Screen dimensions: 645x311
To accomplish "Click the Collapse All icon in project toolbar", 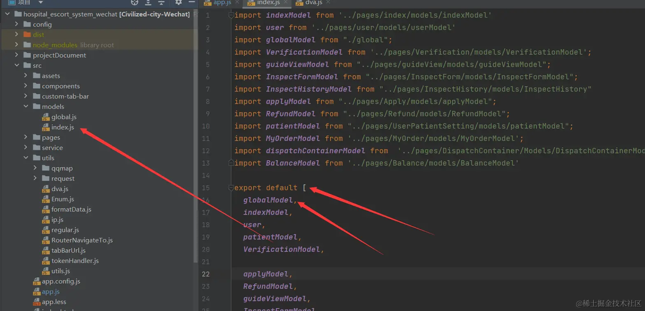I will pyautogui.click(x=161, y=2).
